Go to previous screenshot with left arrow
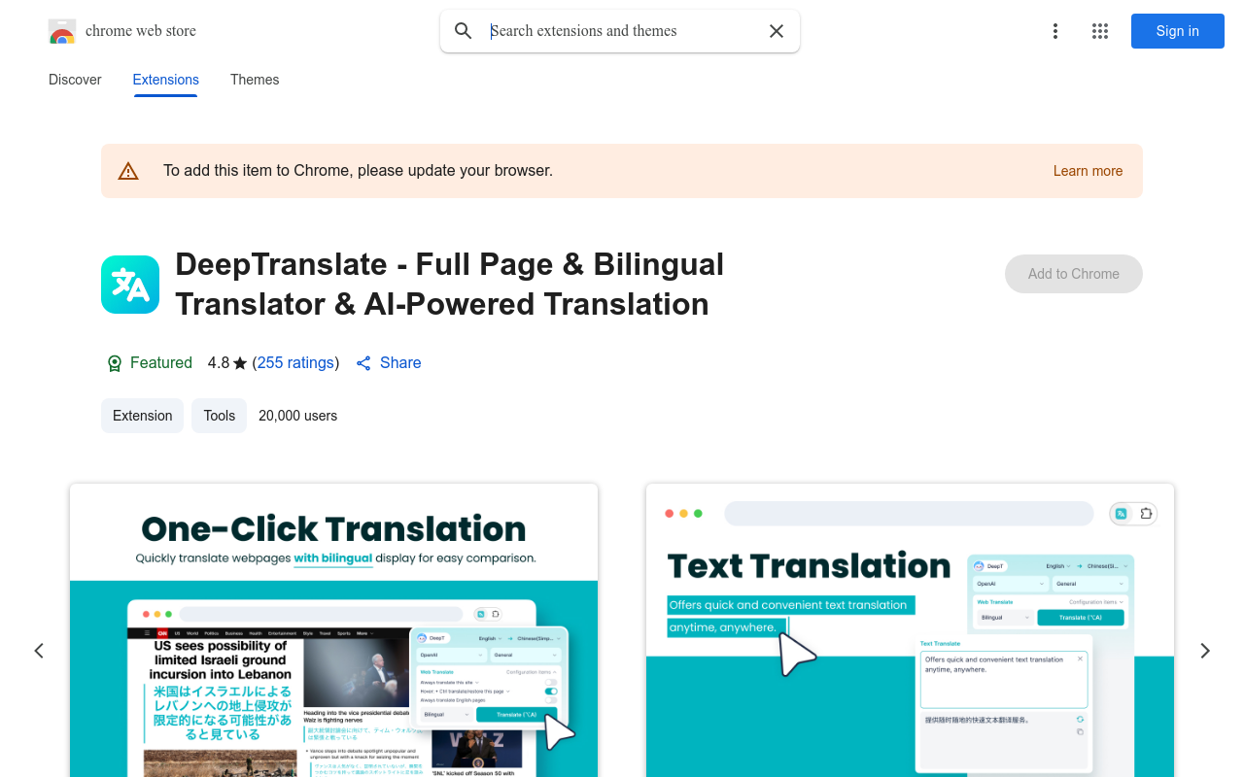Viewport: 1244px width, 777px height. pos(39,651)
